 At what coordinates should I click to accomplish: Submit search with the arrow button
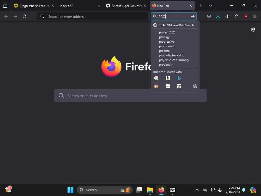193,16
